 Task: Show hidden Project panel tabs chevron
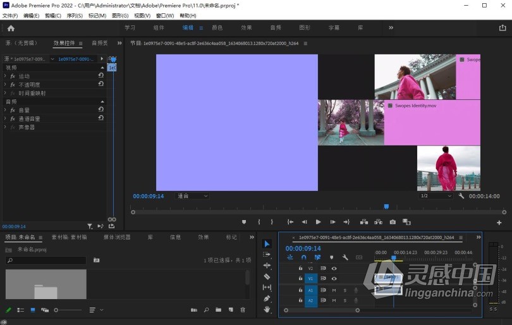coord(252,237)
